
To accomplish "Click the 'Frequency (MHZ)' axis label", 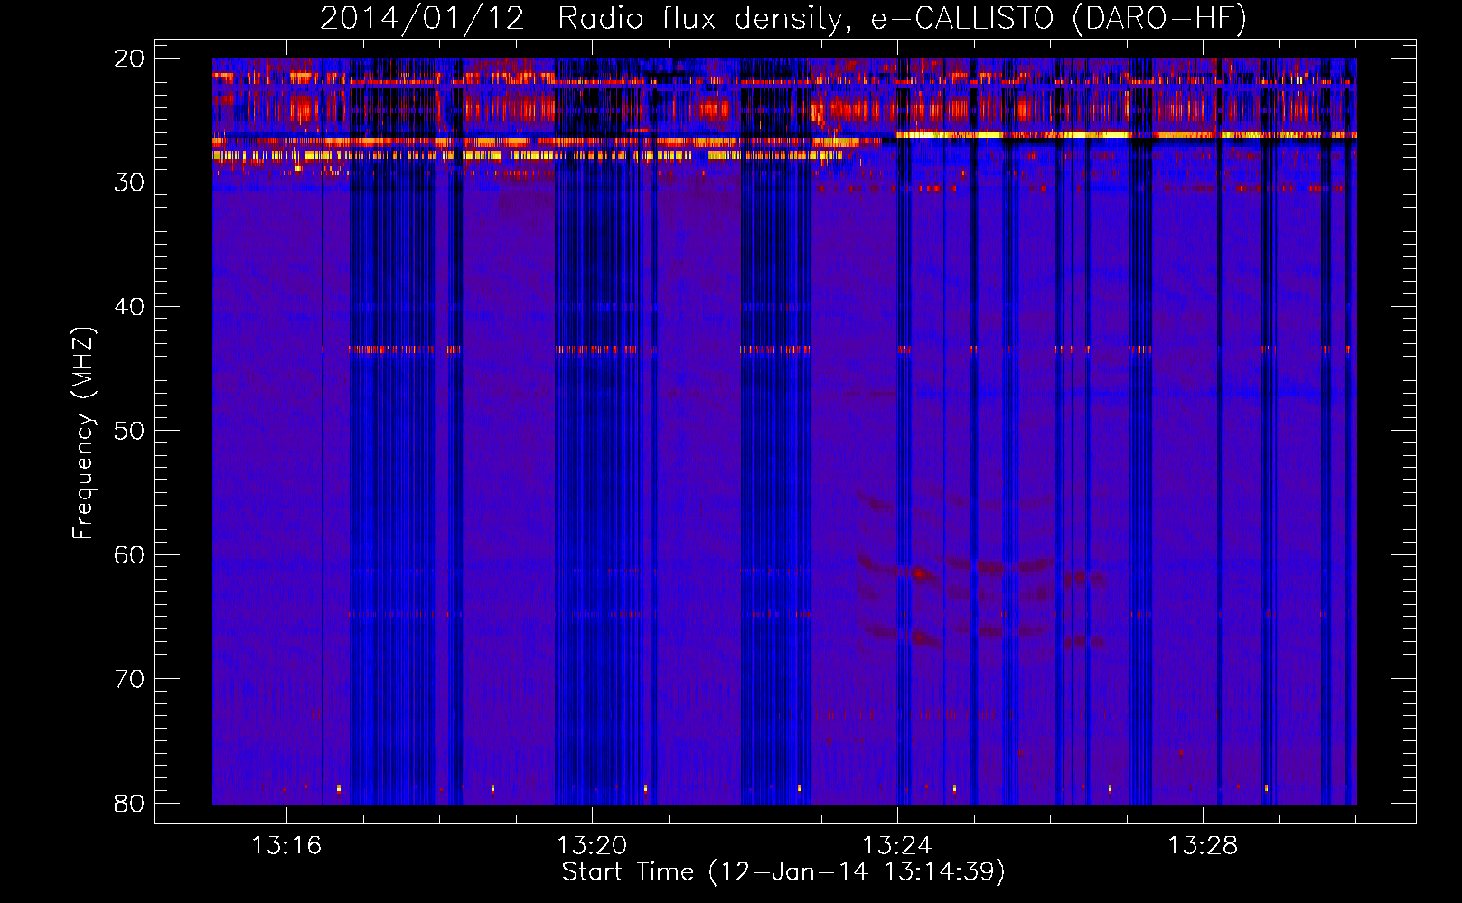I will (x=83, y=433).
